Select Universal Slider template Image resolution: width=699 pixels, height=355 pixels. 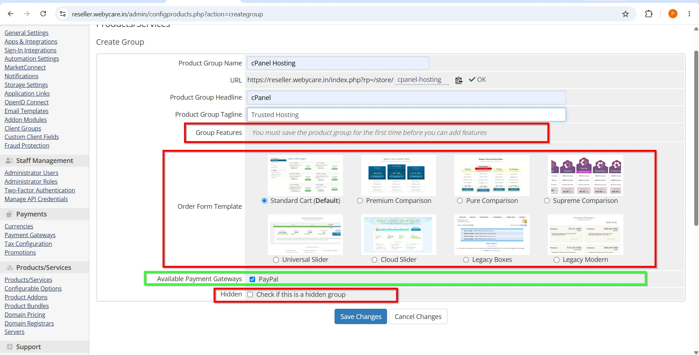276,260
